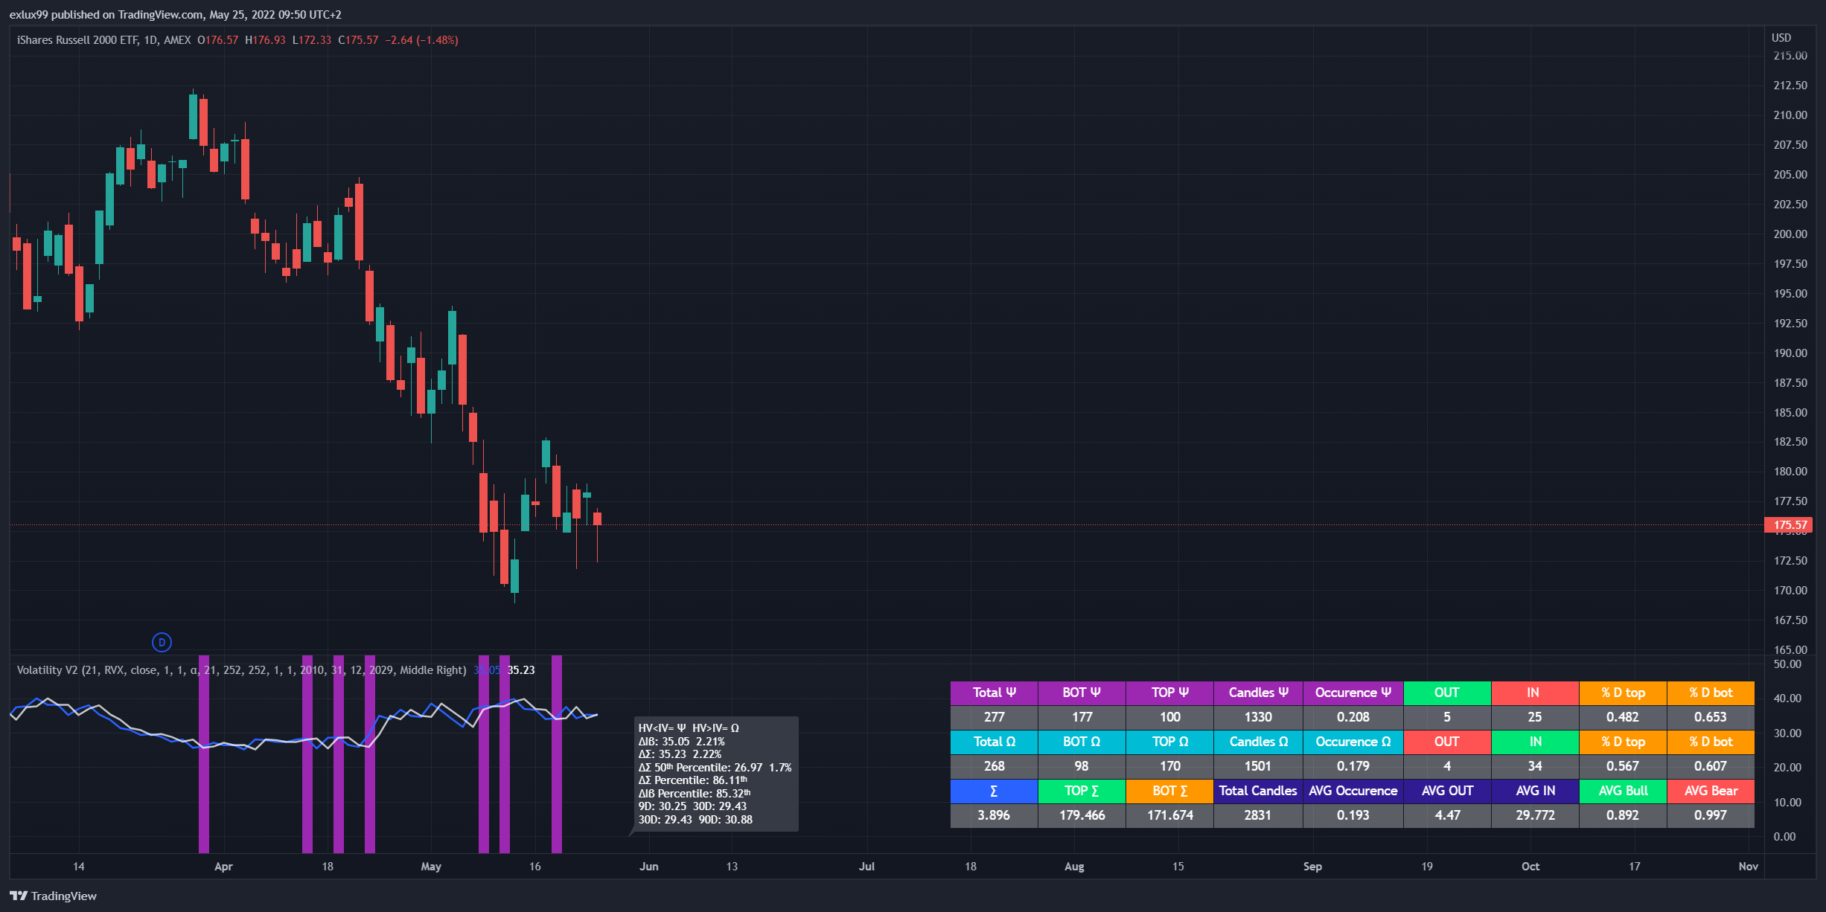
Task: Click the value 0.997 in table
Action: (x=1711, y=815)
